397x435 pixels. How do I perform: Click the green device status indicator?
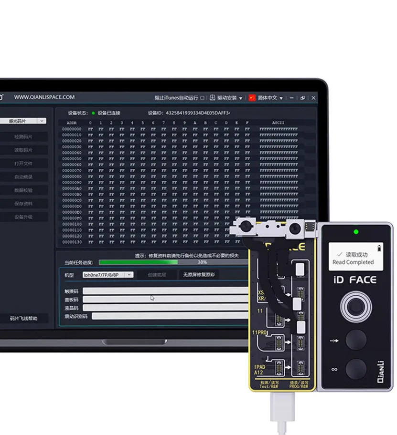tap(93, 113)
